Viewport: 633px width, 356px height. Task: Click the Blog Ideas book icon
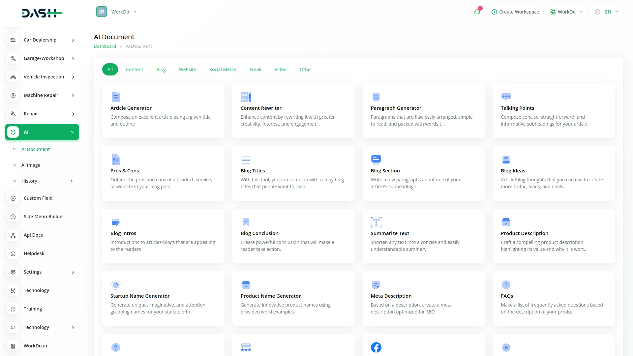click(506, 160)
